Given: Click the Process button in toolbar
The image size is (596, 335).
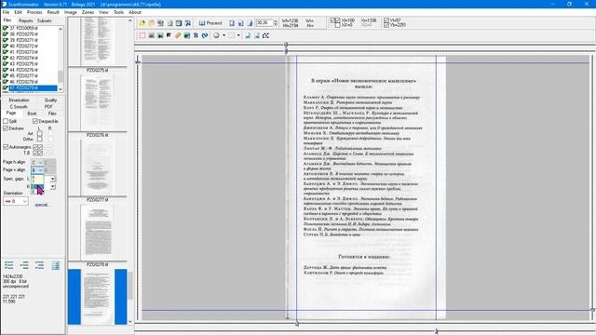Looking at the screenshot, I should 210,23.
